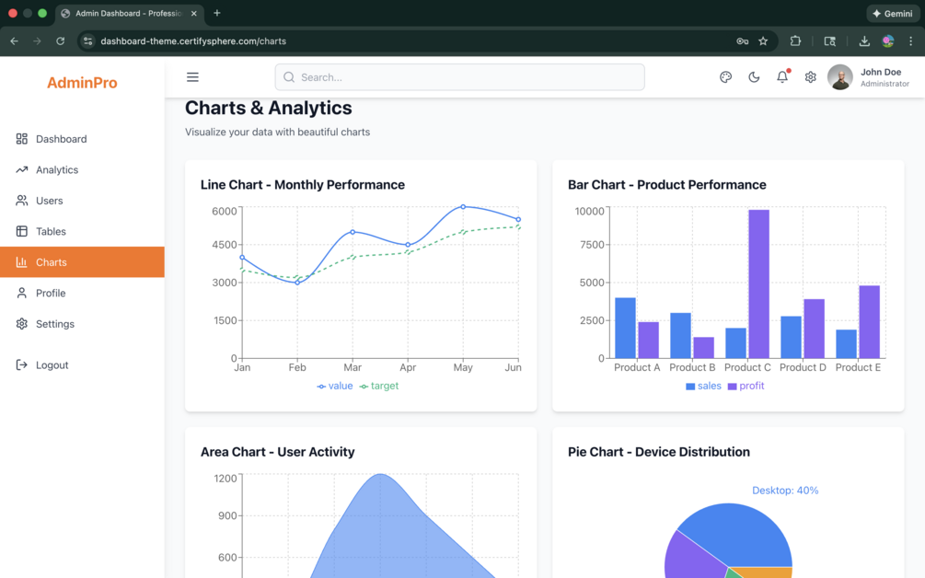Click the Tables icon in sidebar

(22, 231)
